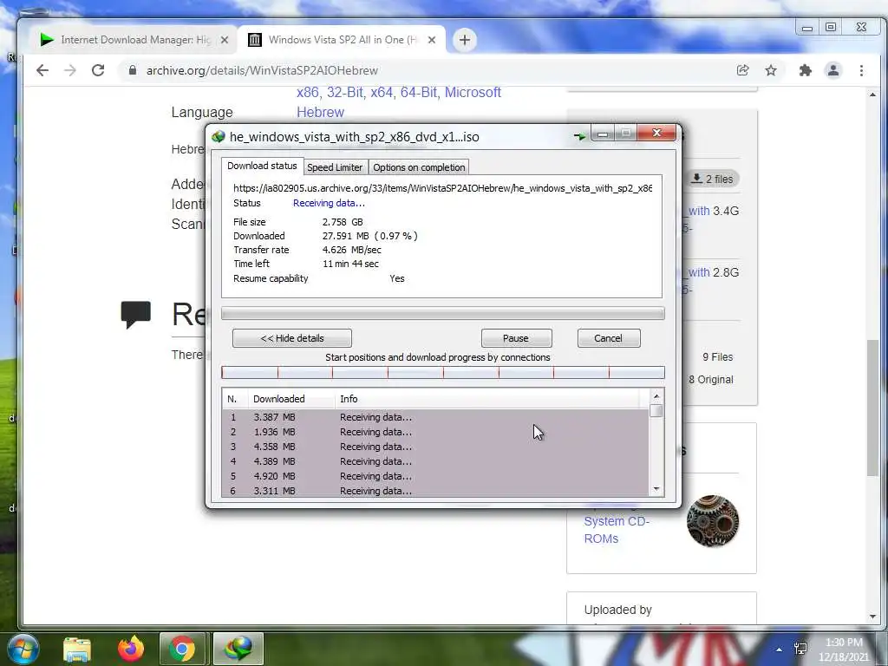The image size is (888, 666).
Task: Select connection row 4 with 4.389 MB
Action: (435, 461)
